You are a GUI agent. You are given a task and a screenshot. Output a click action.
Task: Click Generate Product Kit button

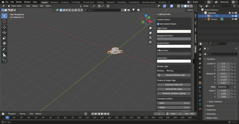pos(174,85)
